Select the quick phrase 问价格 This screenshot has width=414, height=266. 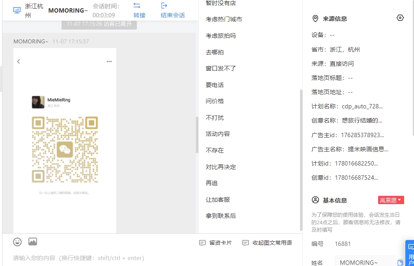click(x=214, y=101)
